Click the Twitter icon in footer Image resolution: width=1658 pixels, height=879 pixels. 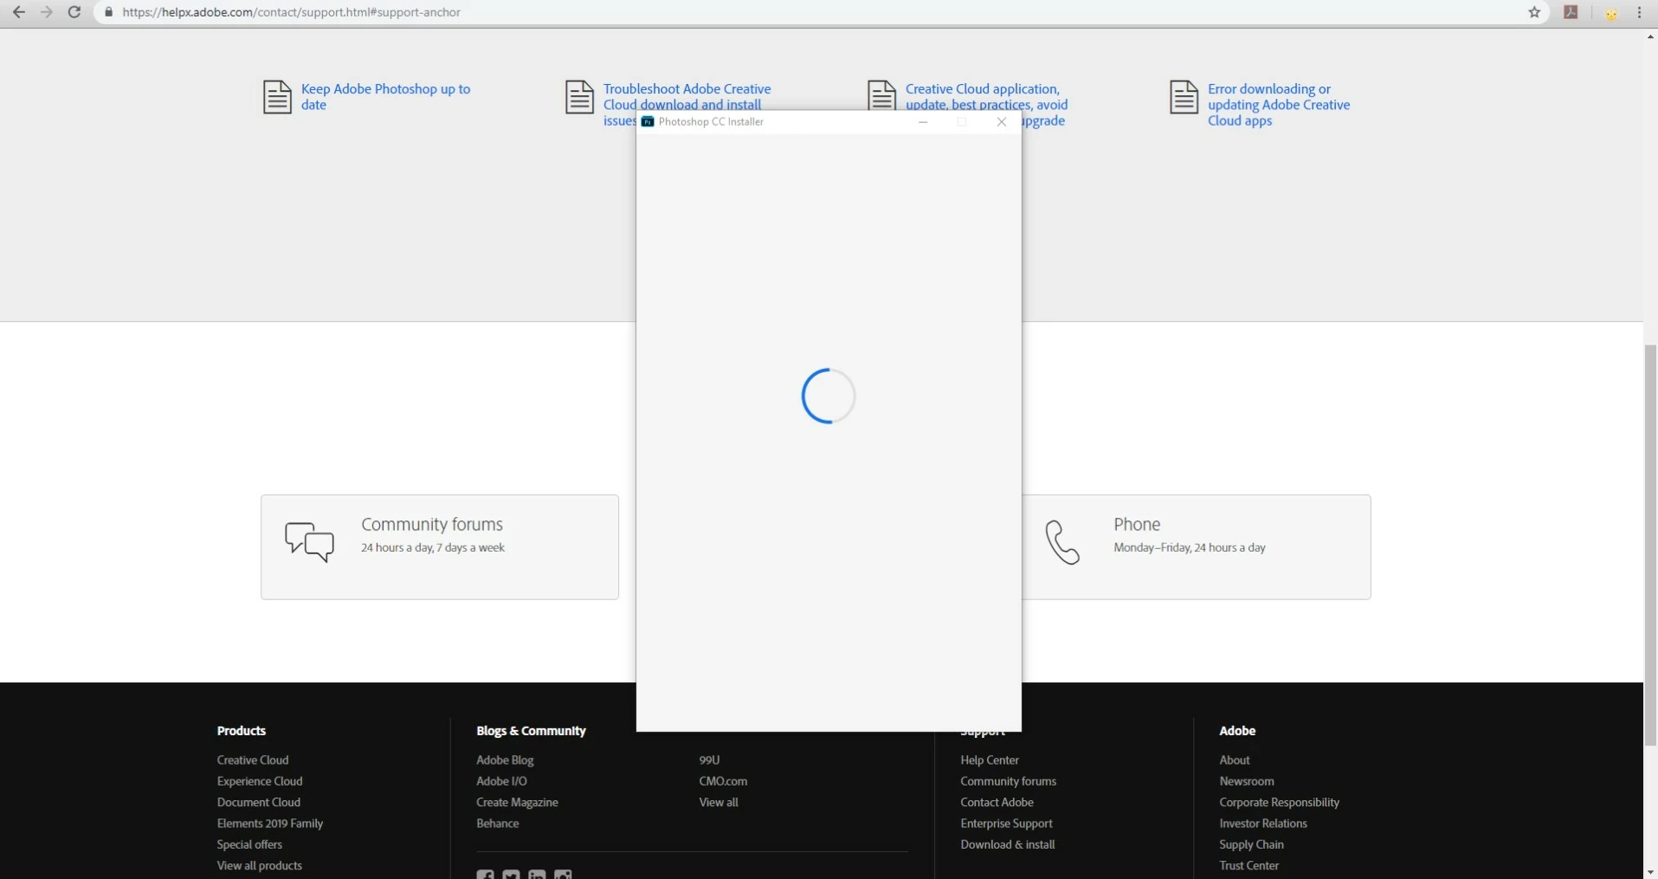[511, 875]
